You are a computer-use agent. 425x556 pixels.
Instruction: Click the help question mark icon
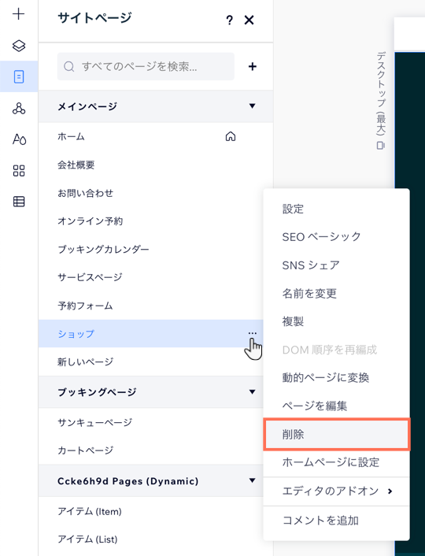[x=229, y=20]
